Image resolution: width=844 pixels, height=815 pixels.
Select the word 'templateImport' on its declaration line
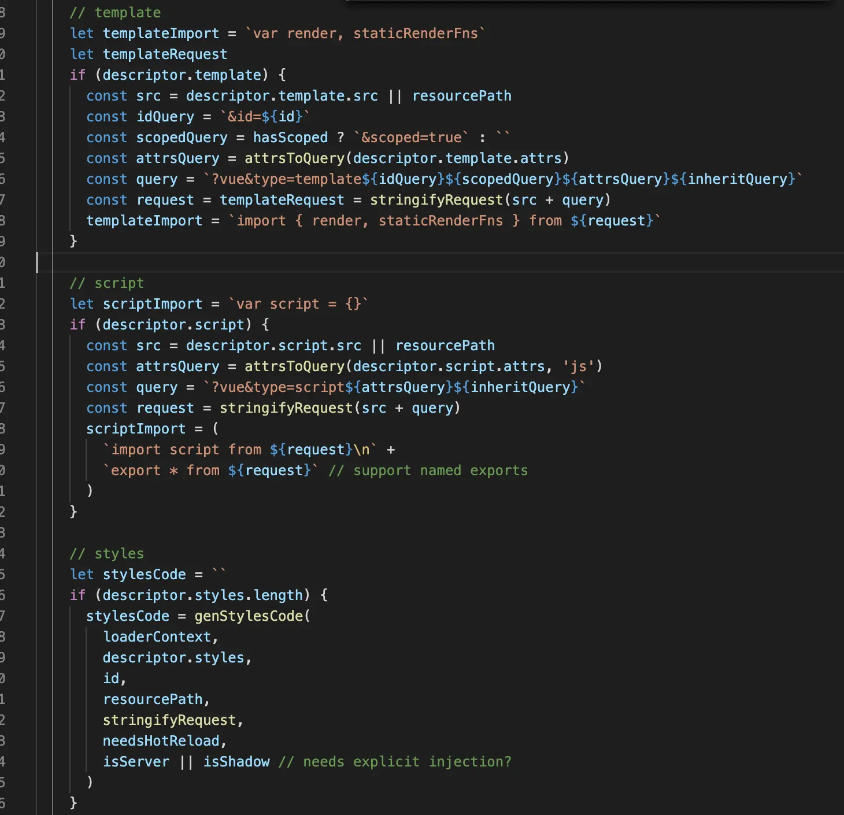click(161, 33)
